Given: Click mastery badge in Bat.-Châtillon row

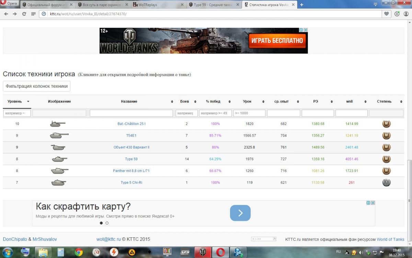Looking at the screenshot, I should (x=387, y=124).
